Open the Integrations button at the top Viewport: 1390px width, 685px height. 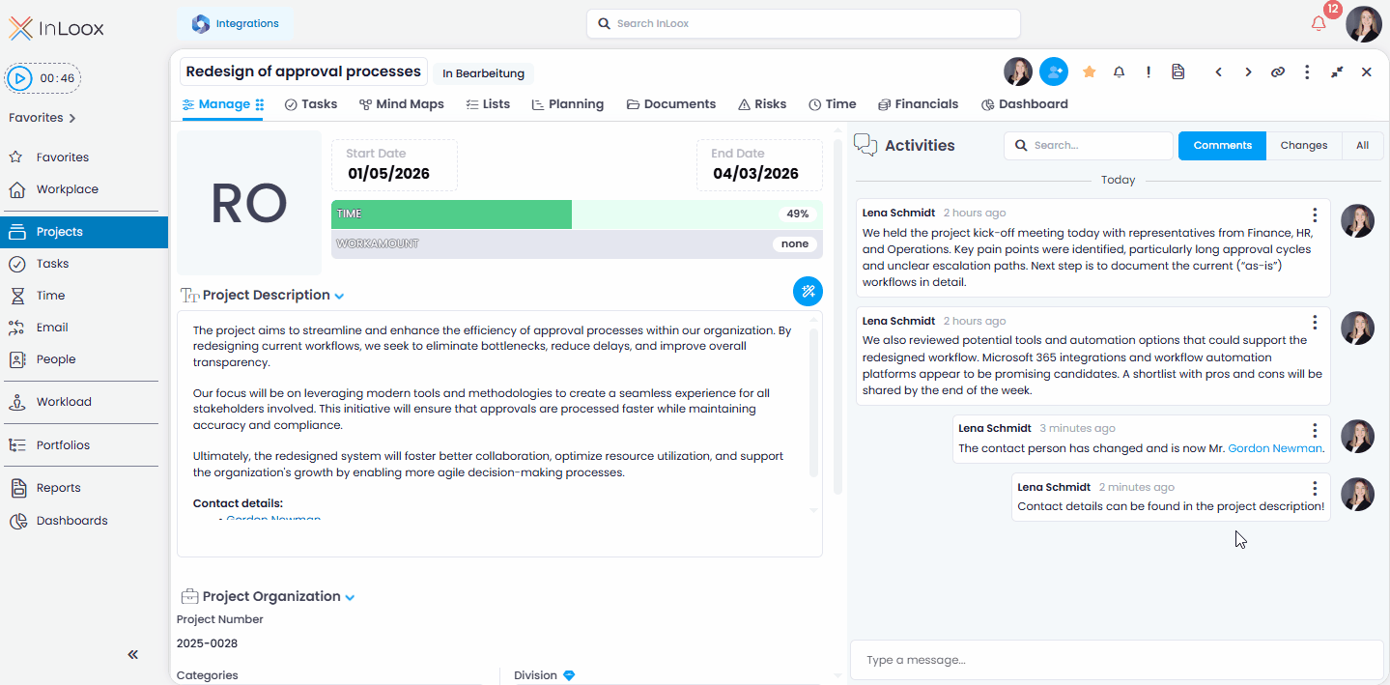click(x=235, y=22)
